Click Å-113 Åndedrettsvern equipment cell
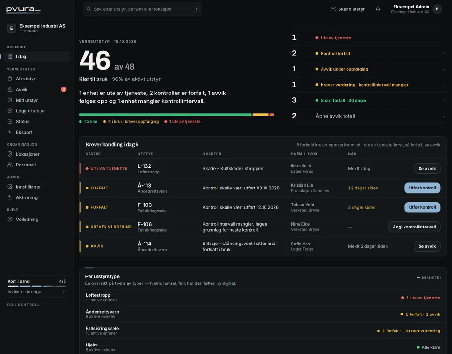 (152, 188)
